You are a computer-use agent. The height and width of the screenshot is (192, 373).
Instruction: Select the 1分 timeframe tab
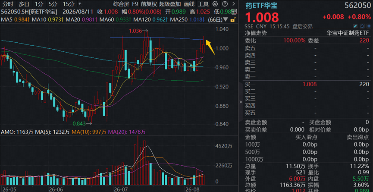(39, 4)
